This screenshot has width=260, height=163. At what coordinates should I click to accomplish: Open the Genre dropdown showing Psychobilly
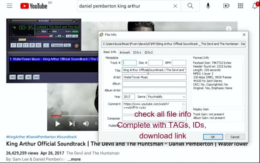pyautogui.click(x=166, y=97)
